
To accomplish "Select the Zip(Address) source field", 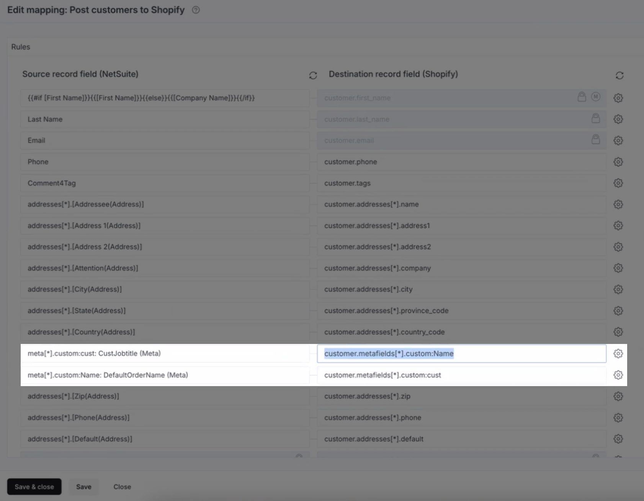I will tap(165, 396).
